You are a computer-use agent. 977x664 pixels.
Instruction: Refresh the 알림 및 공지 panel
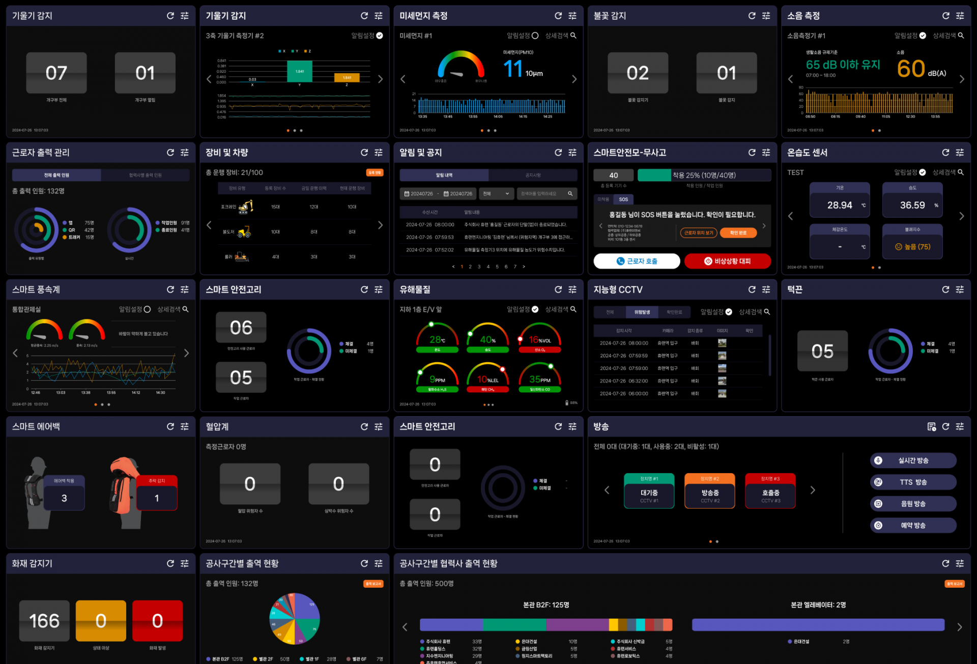tap(558, 153)
